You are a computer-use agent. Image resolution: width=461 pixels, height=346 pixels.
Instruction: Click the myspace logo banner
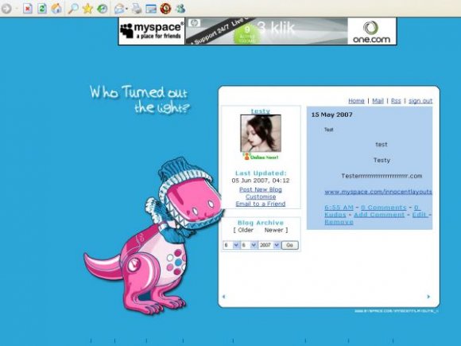(x=152, y=31)
